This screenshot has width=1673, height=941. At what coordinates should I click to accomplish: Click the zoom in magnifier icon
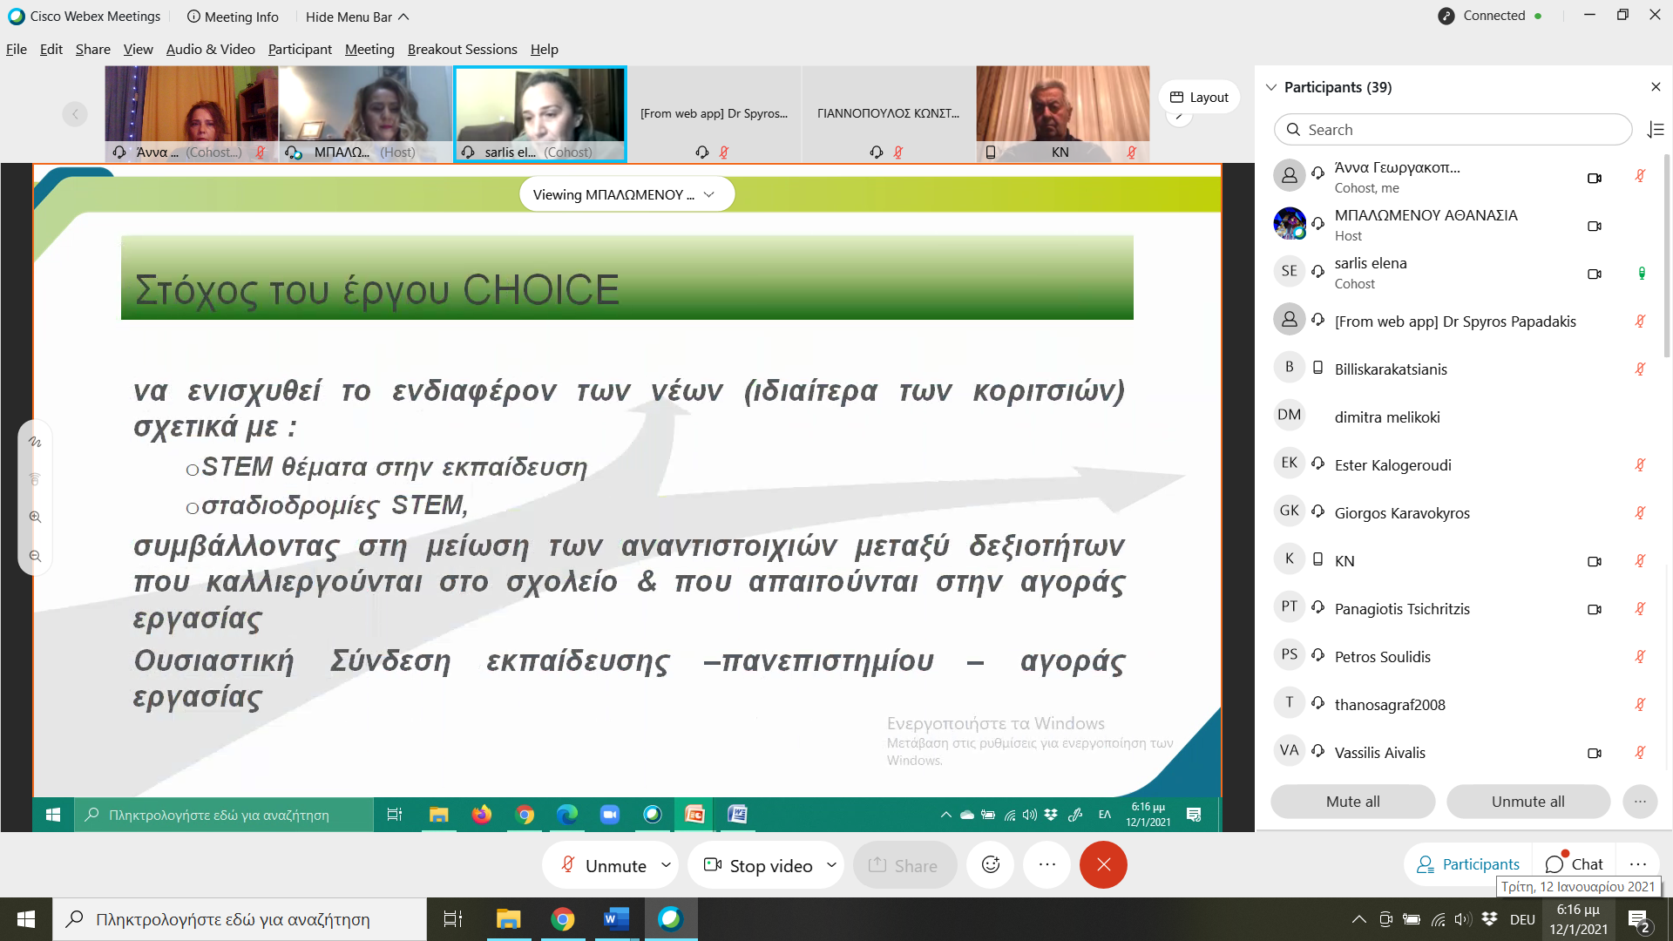pyautogui.click(x=35, y=517)
